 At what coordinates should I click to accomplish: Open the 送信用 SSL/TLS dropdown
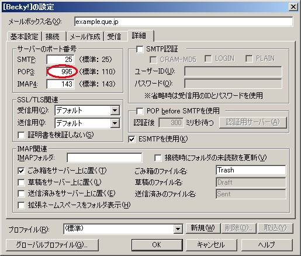[115, 123]
